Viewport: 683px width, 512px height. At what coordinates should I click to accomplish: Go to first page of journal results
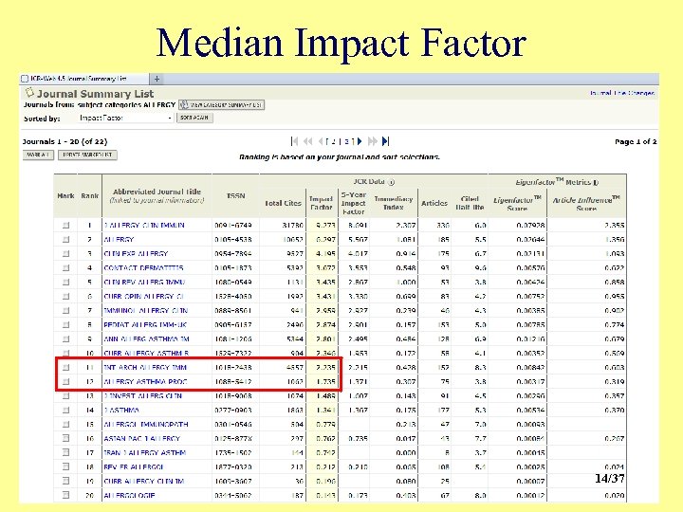click(294, 141)
